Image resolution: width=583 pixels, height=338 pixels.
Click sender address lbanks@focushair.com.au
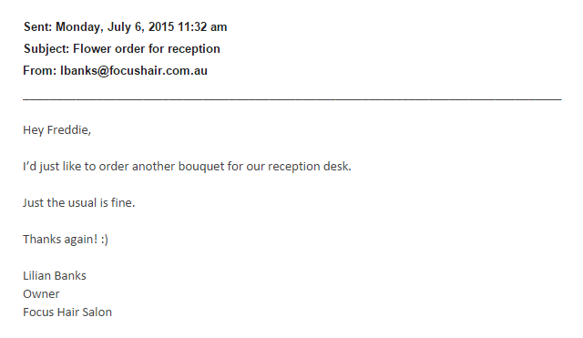134,71
